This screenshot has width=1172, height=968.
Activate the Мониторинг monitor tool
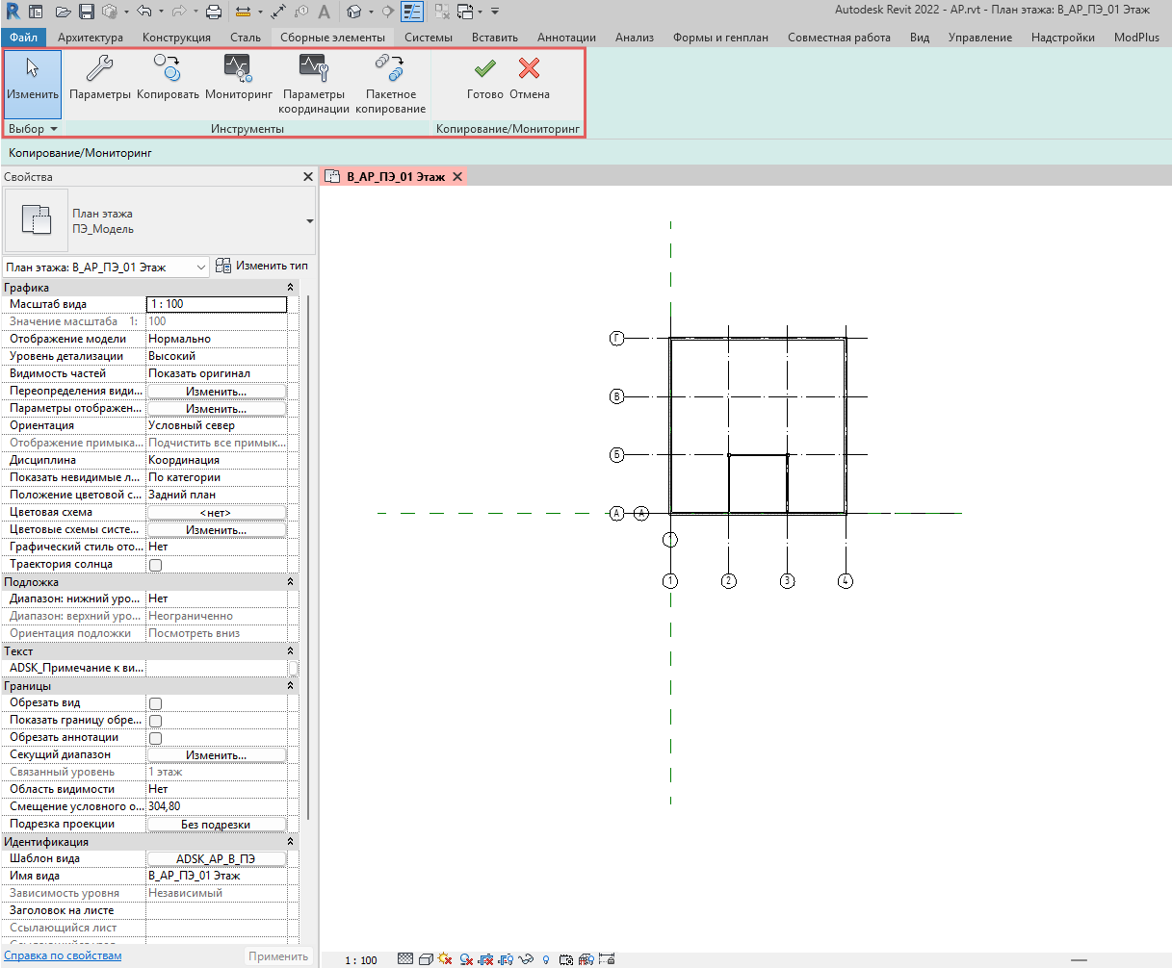point(239,77)
